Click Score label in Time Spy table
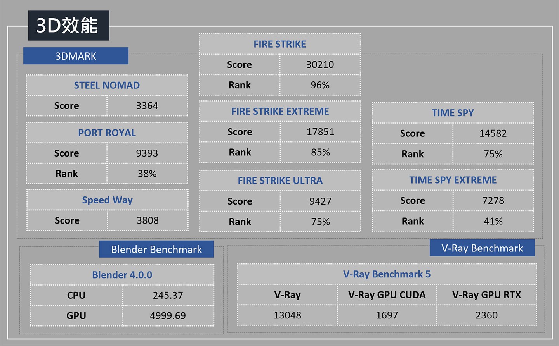This screenshot has width=559, height=346. pyautogui.click(x=413, y=133)
